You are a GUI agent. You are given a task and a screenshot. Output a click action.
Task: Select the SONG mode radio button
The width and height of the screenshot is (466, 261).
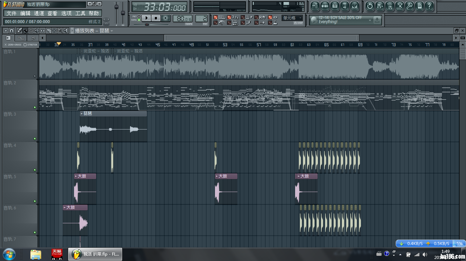tap(139, 20)
